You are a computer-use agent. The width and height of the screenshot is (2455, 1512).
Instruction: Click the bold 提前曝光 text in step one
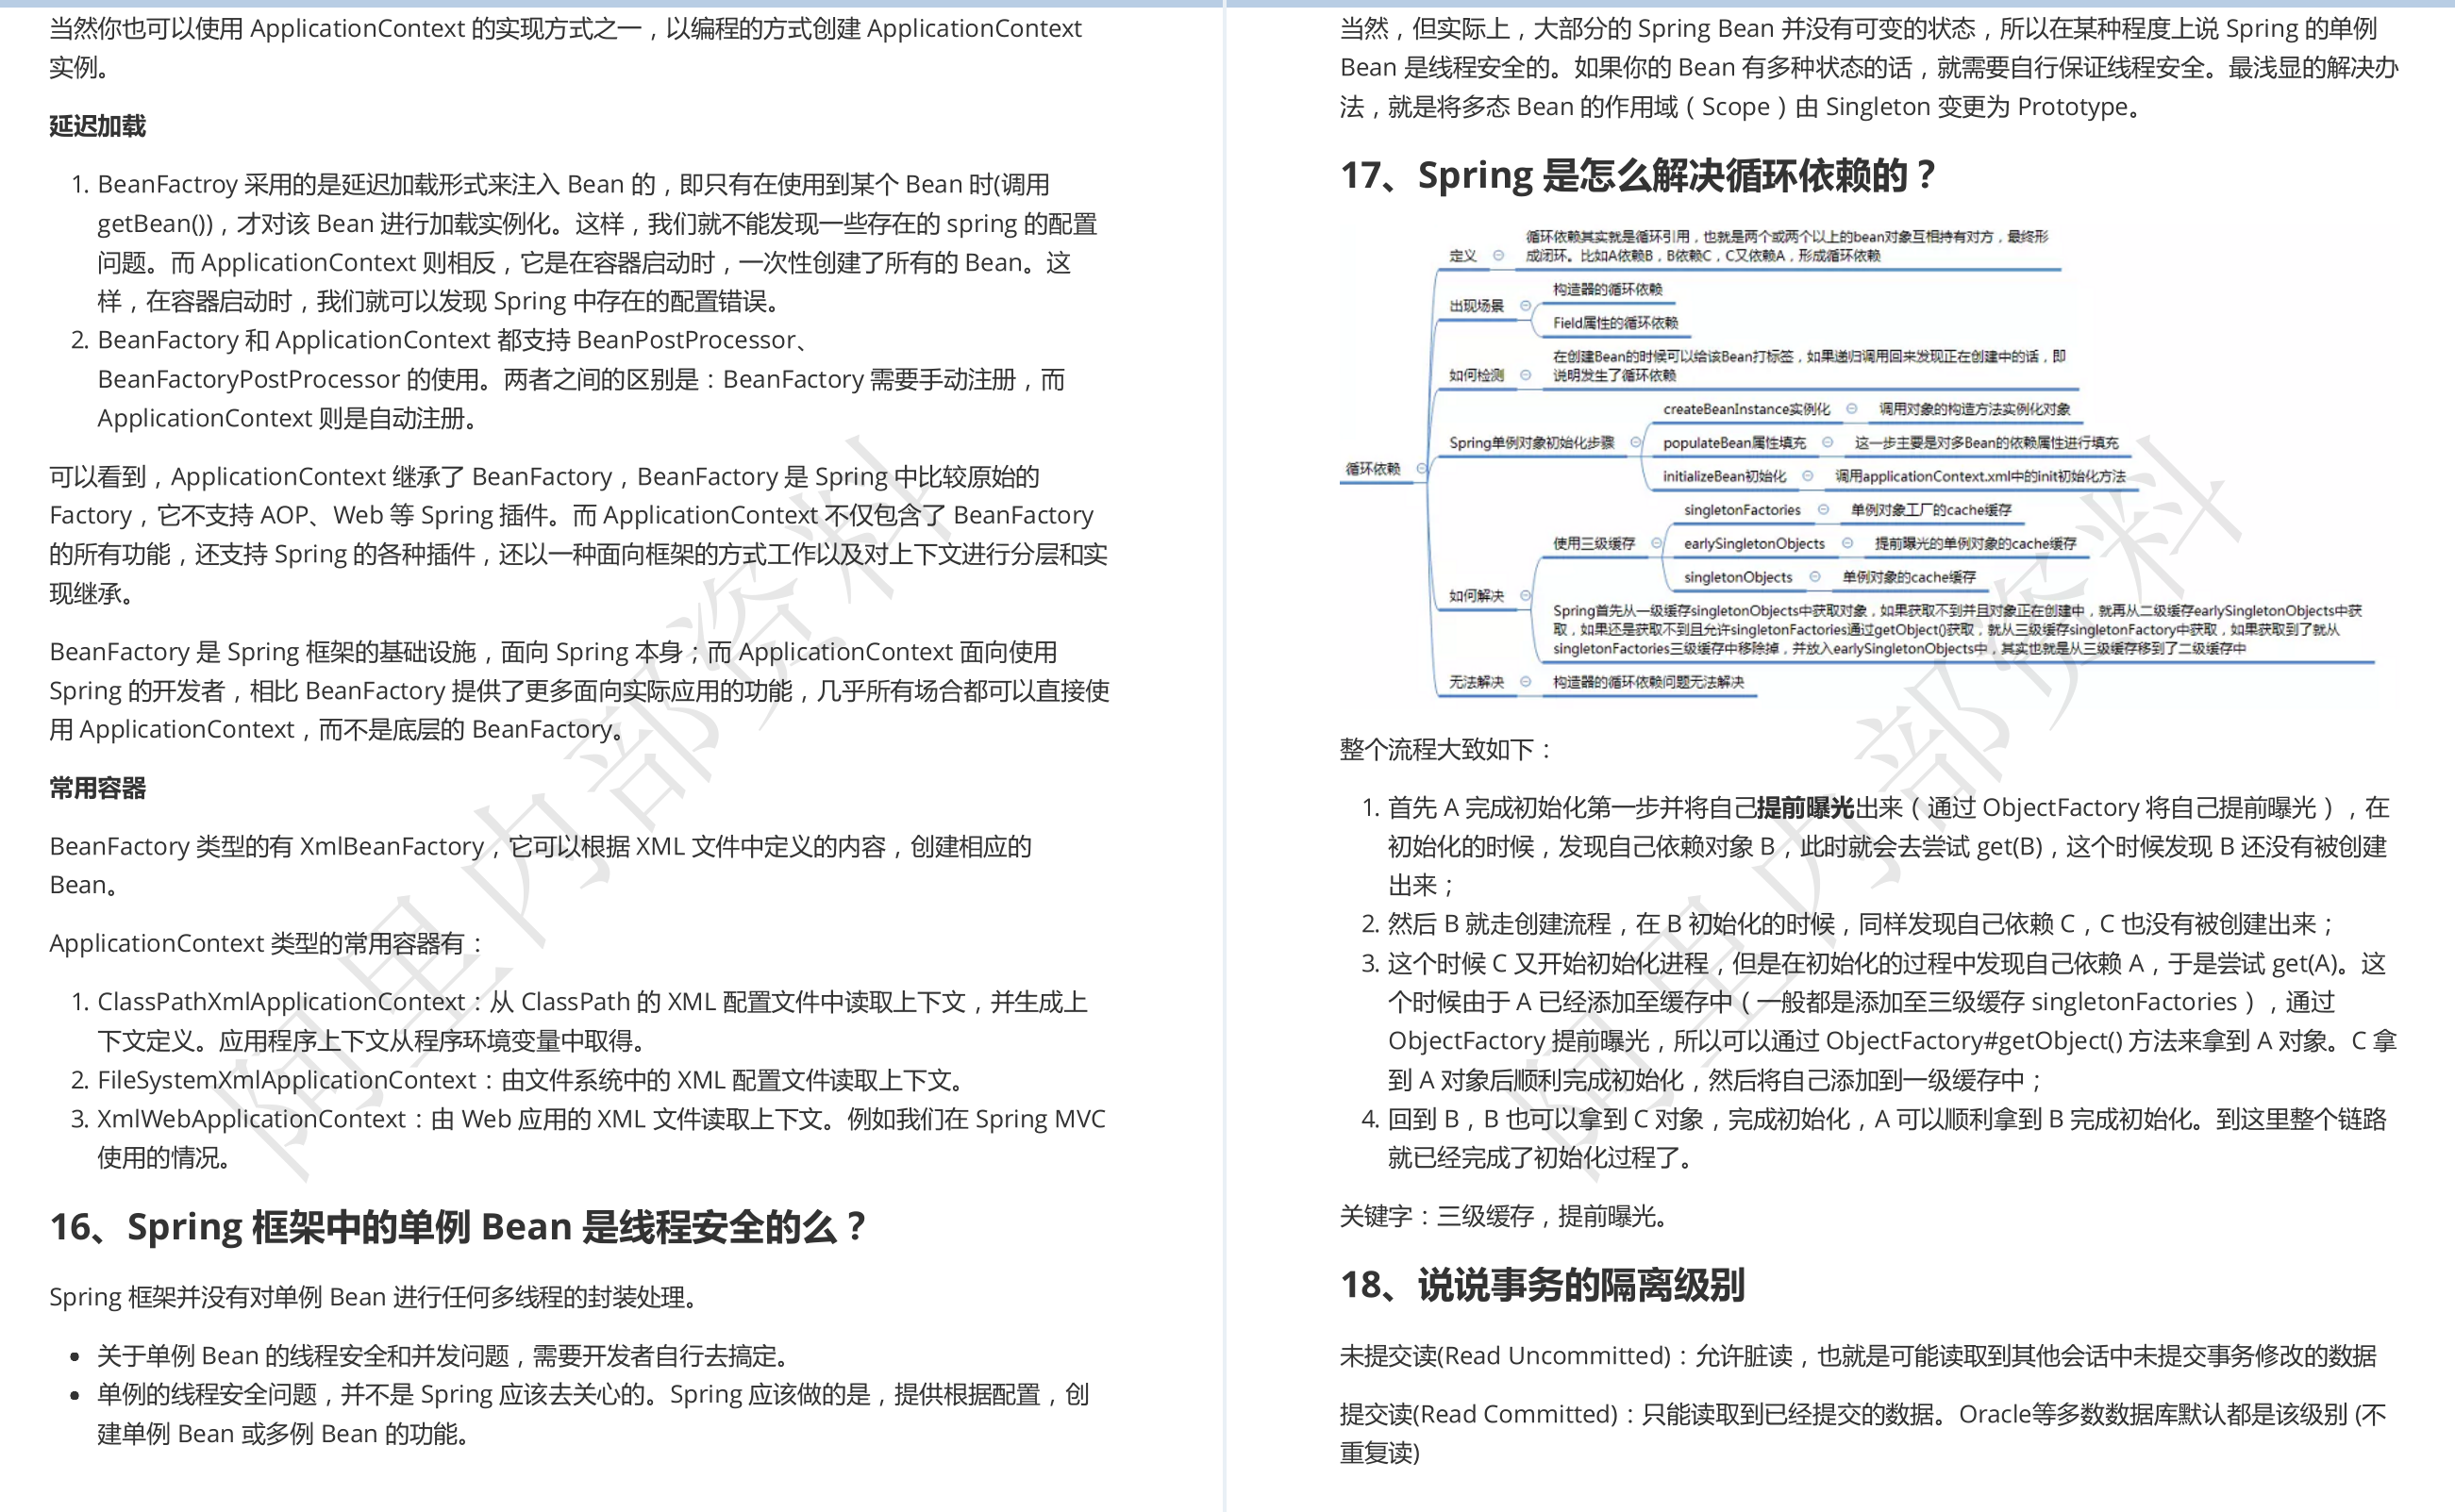coord(1805,807)
